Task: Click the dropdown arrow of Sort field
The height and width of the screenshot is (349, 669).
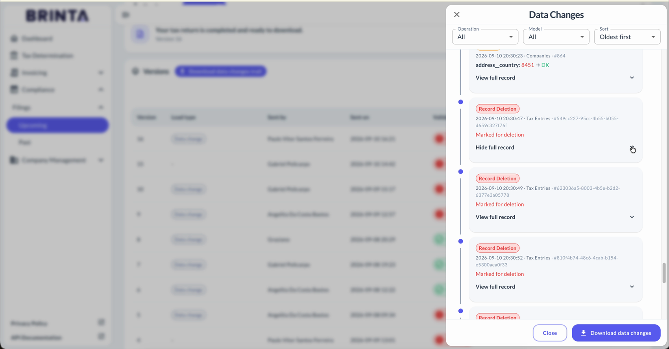Action: pyautogui.click(x=653, y=37)
